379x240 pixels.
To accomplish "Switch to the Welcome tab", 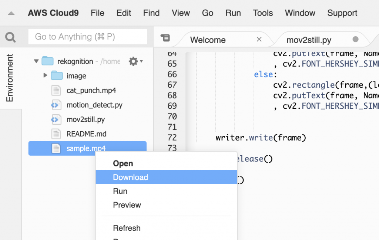I will (x=208, y=40).
